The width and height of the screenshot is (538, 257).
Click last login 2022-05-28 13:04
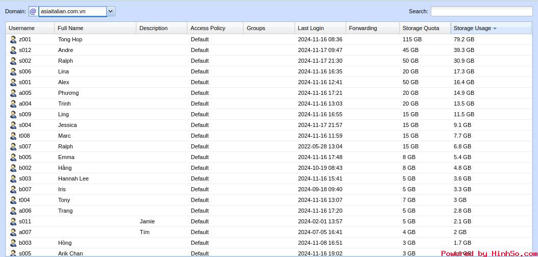tap(320, 146)
